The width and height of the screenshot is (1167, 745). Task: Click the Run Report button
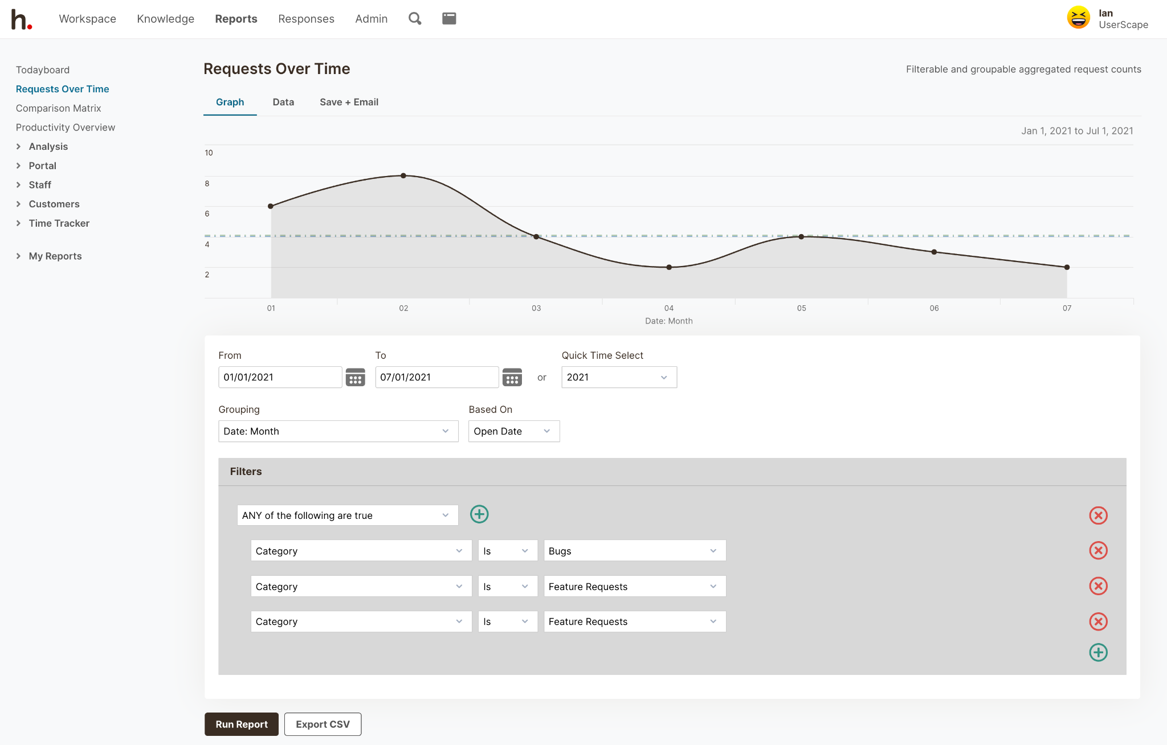(x=242, y=724)
